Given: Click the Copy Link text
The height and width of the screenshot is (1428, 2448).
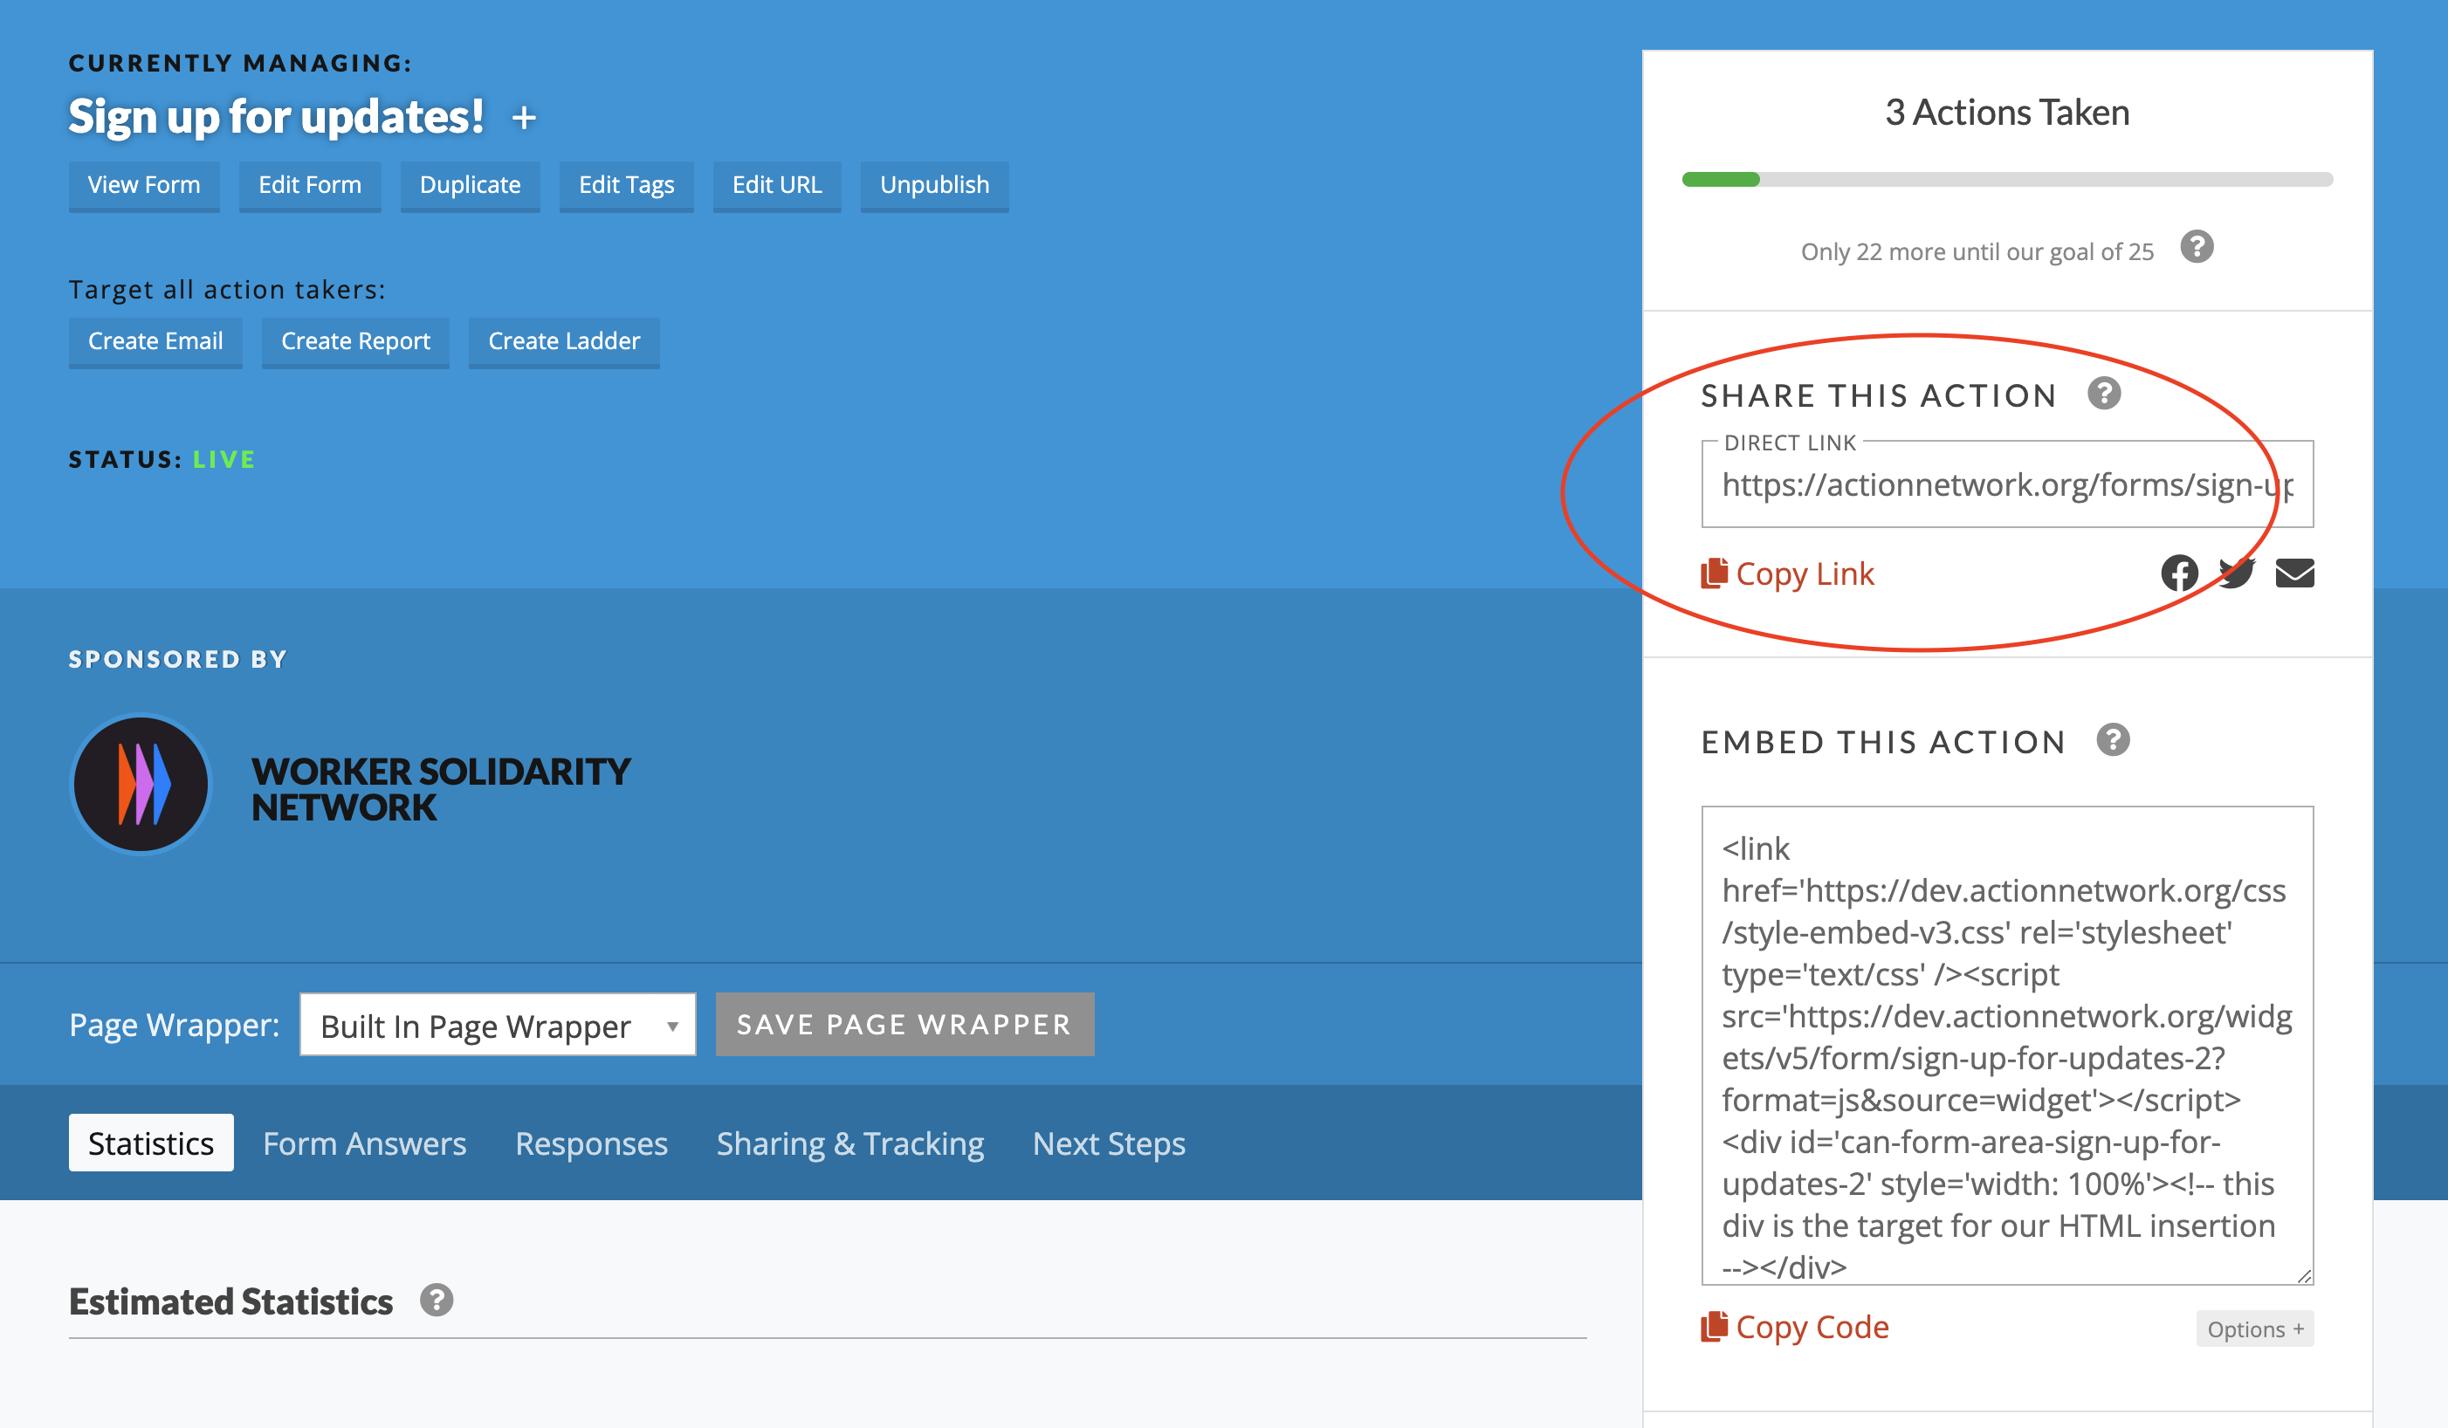Looking at the screenshot, I should 1805,573.
